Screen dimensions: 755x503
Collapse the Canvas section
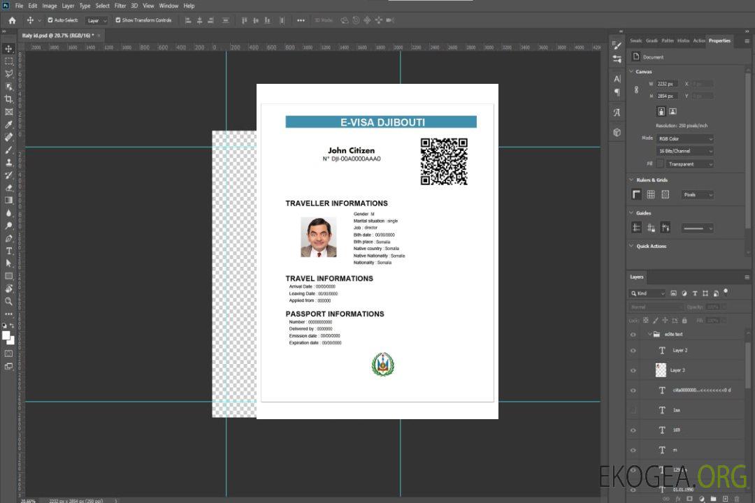click(631, 72)
